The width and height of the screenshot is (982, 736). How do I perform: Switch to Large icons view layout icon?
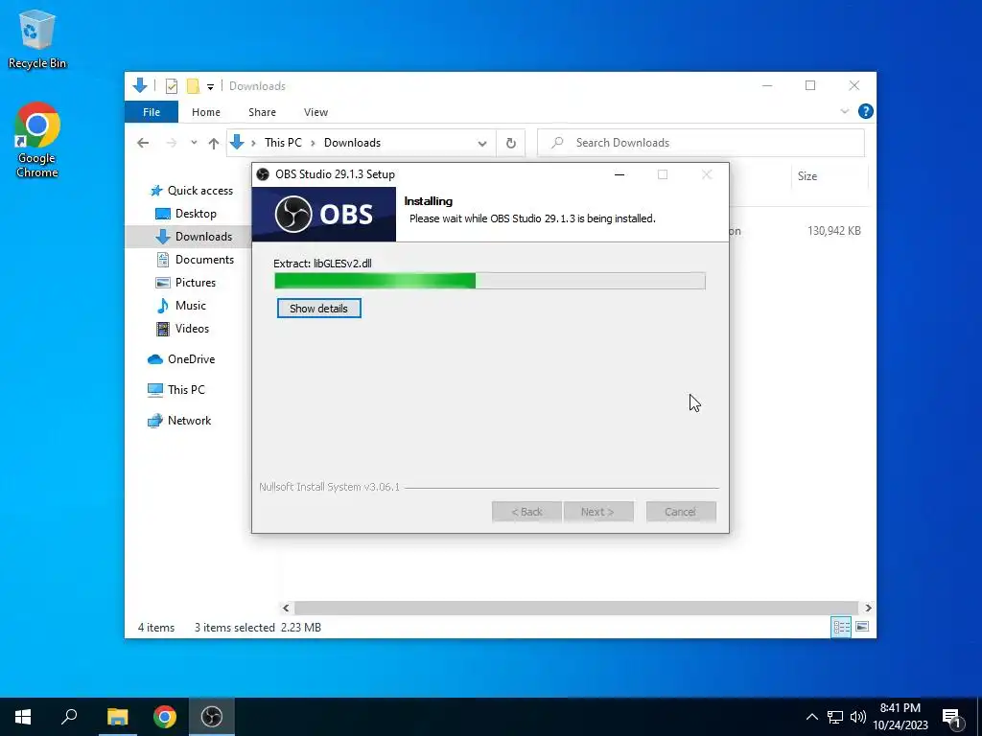[x=862, y=627]
